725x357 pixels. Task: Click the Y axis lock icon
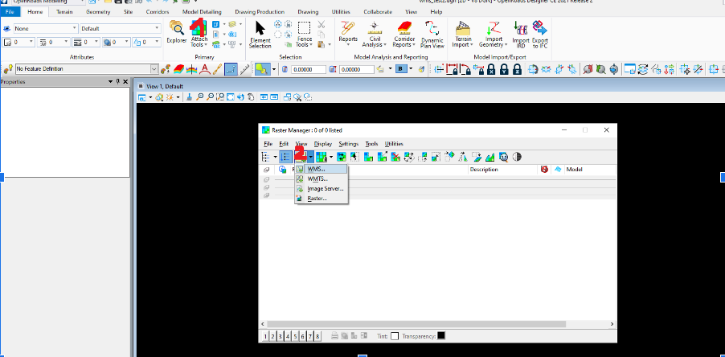504,69
